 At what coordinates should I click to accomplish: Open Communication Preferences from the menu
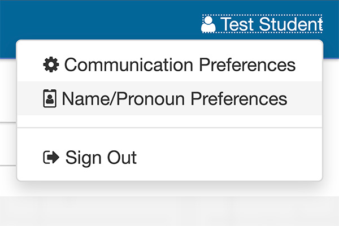pyautogui.click(x=169, y=64)
